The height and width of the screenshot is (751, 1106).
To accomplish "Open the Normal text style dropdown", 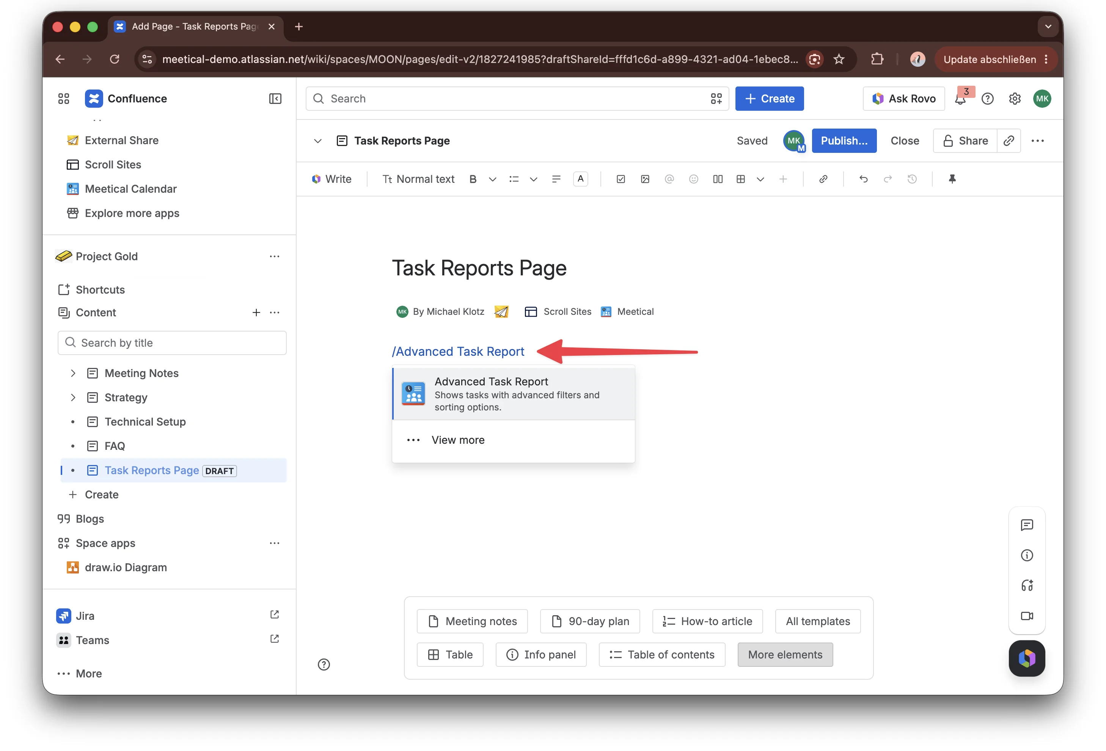I will [418, 179].
